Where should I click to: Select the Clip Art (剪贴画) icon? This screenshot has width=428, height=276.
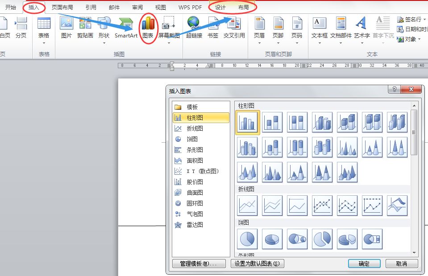(85, 27)
